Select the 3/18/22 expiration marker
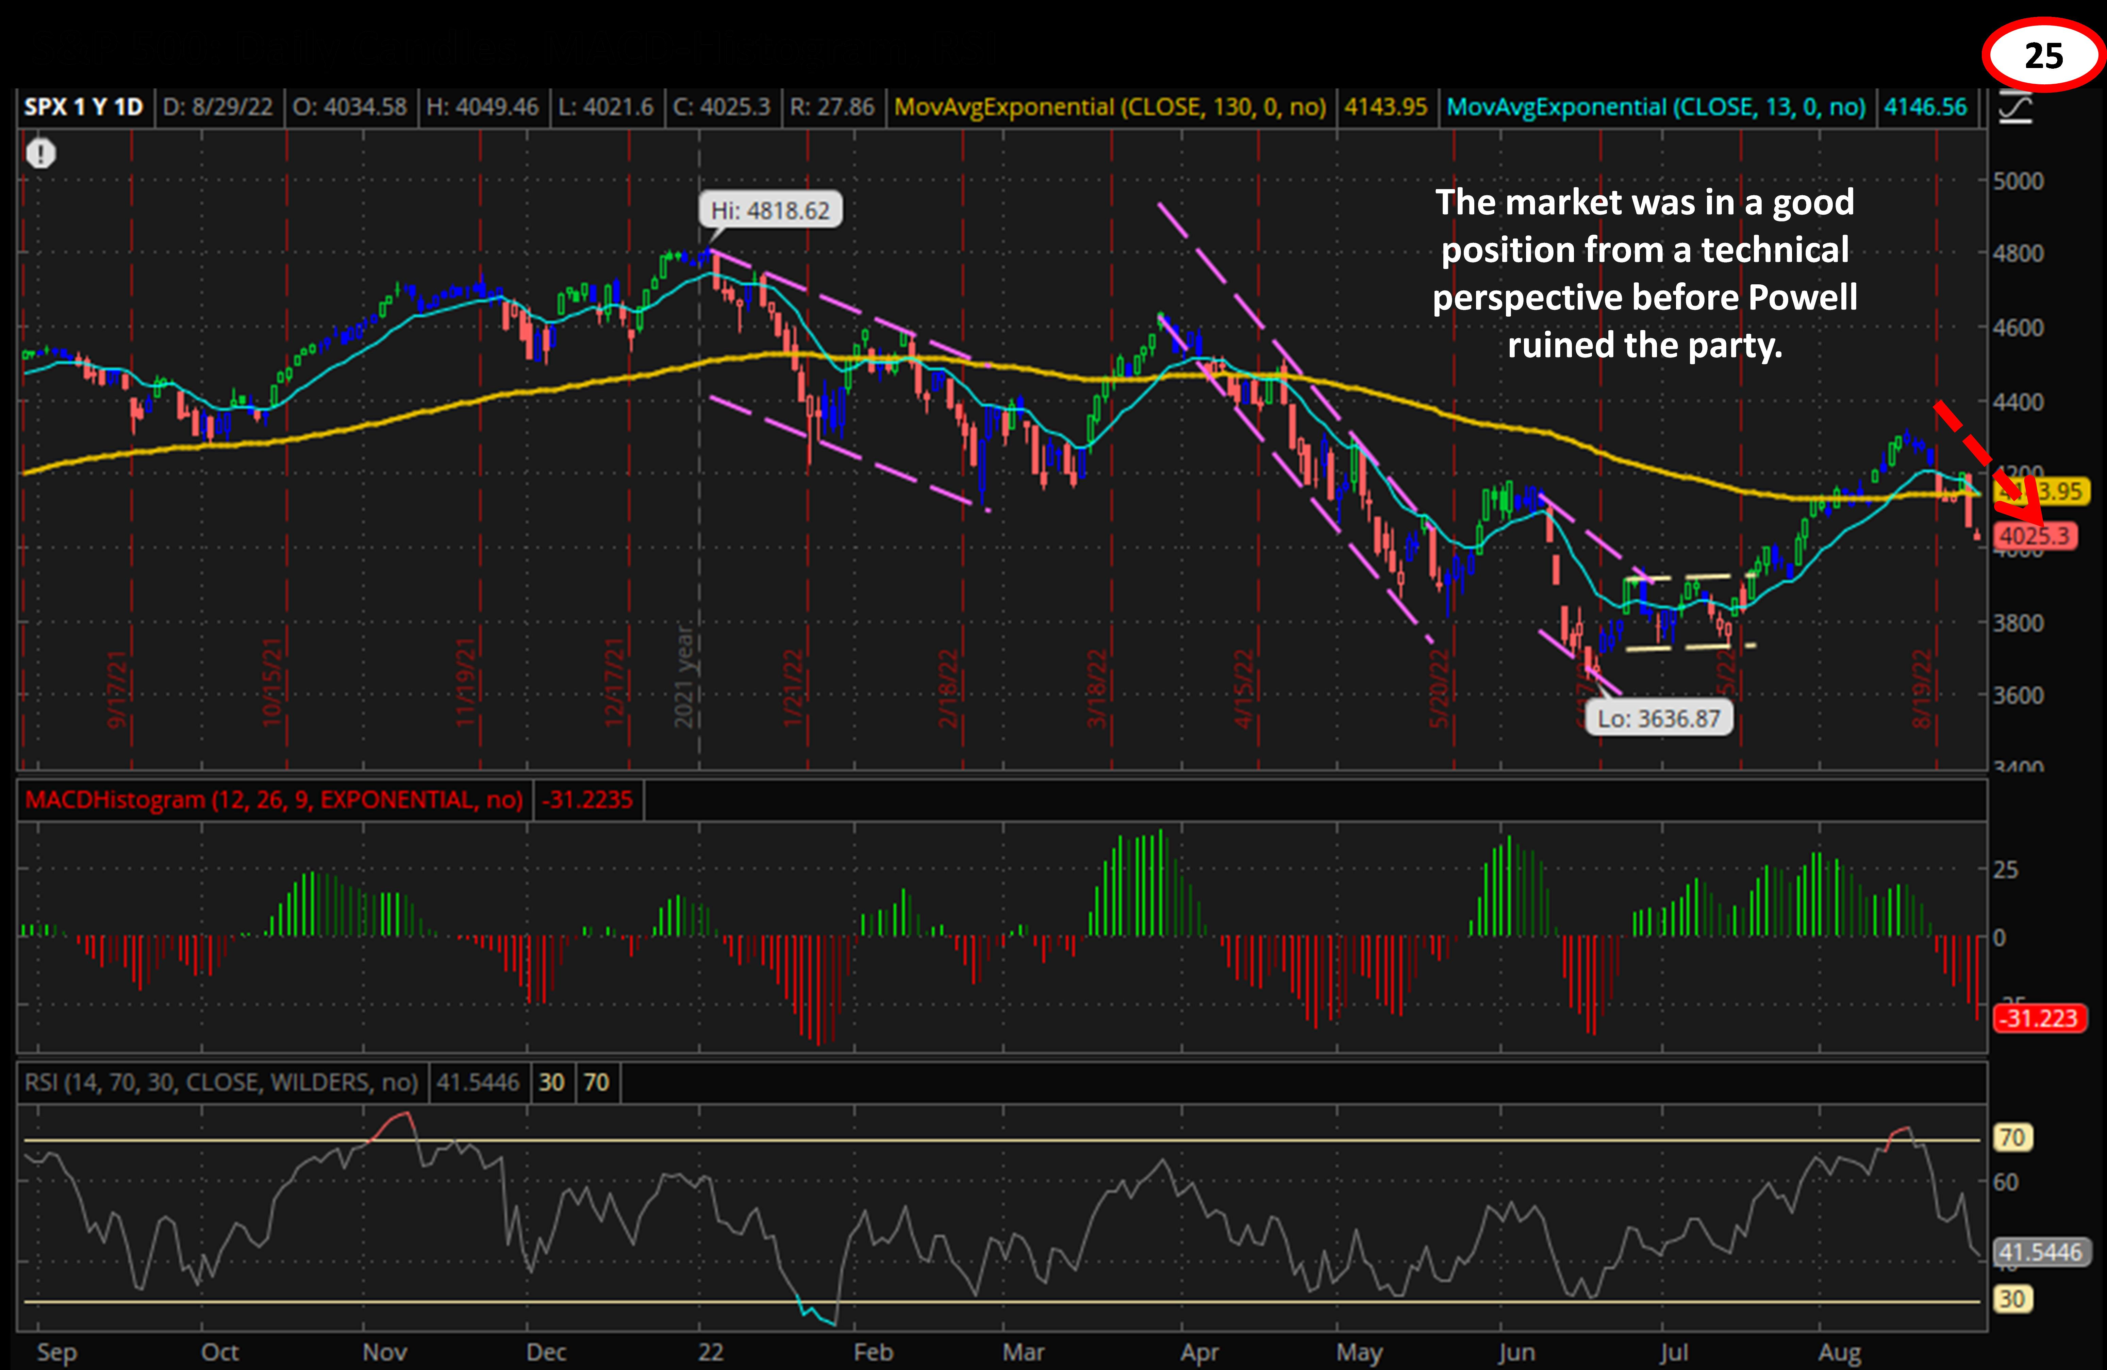2107x1370 pixels. point(1097,688)
